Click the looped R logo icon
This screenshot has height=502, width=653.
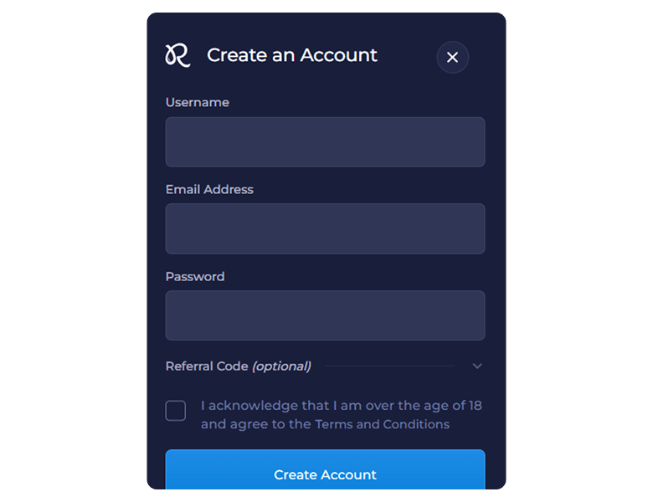click(177, 55)
